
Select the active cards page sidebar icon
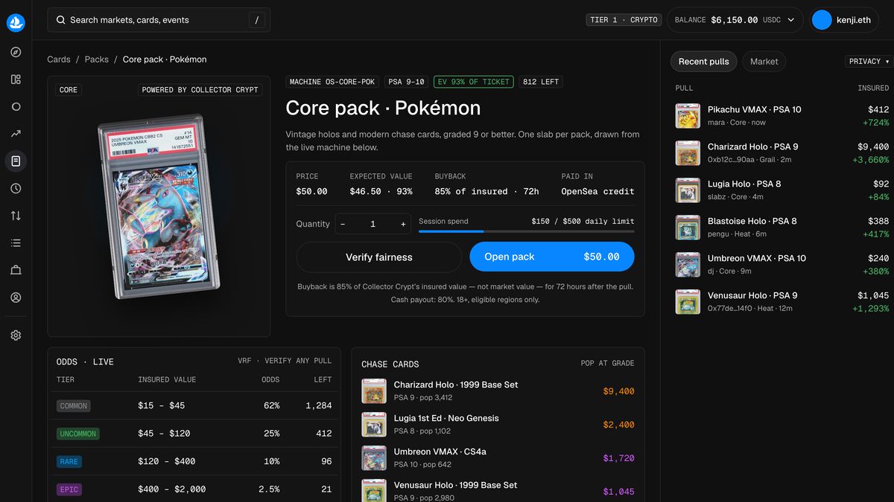point(16,161)
